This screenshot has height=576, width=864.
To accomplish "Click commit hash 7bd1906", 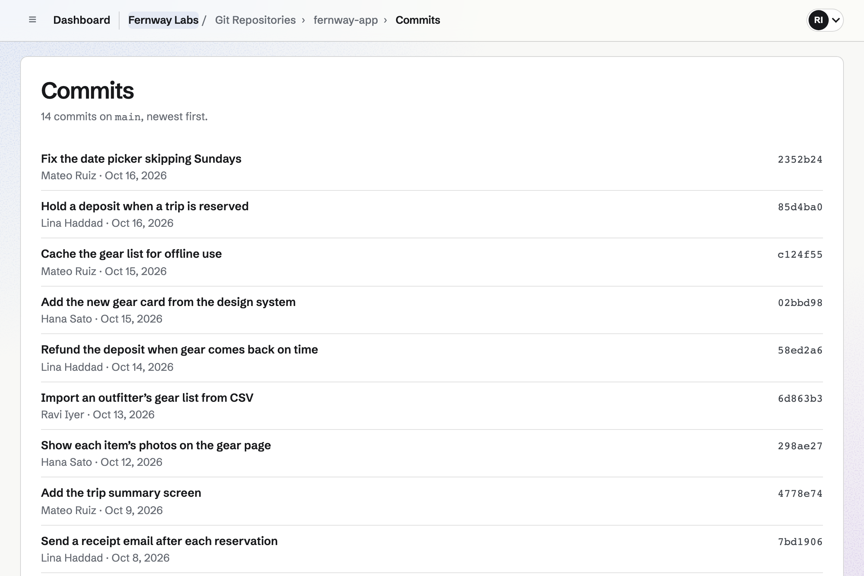I will [800, 541].
